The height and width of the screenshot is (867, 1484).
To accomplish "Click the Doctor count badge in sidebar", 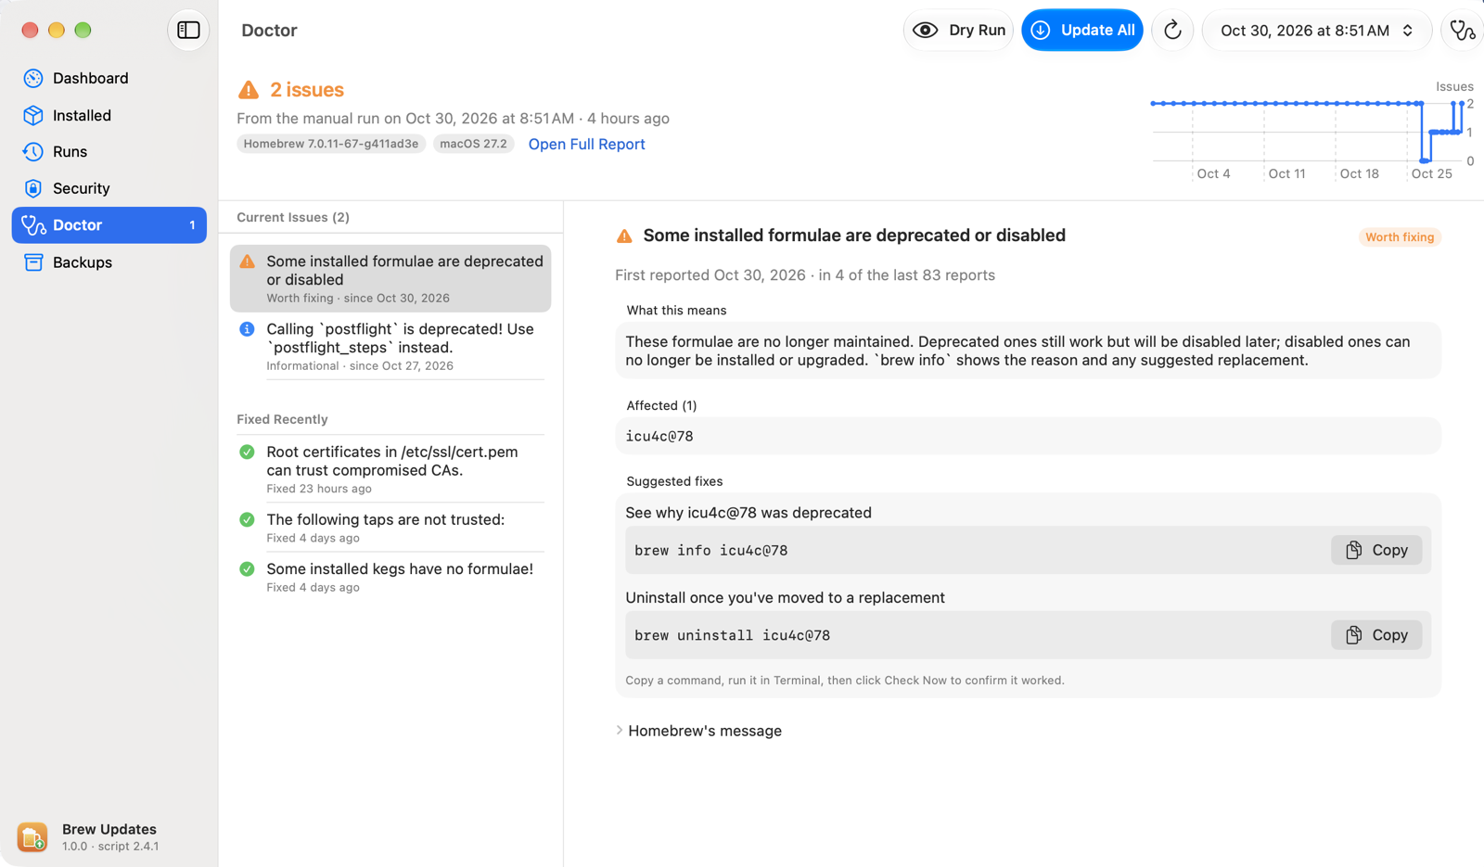I will tap(192, 225).
